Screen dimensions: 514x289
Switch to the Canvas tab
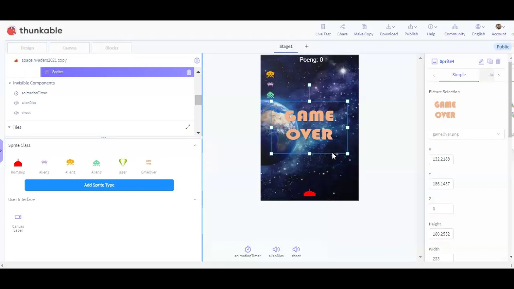pos(69,48)
